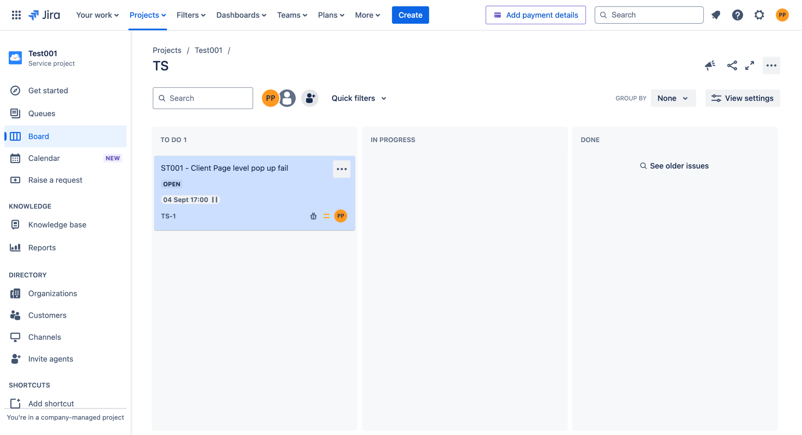The image size is (802, 435).
Task: Enter full screen with expand icon
Action: click(x=750, y=65)
